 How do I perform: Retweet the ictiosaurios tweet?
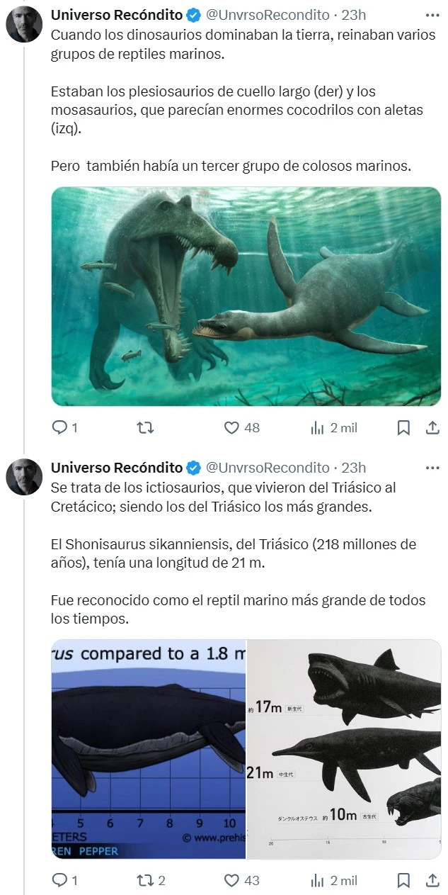(x=145, y=880)
